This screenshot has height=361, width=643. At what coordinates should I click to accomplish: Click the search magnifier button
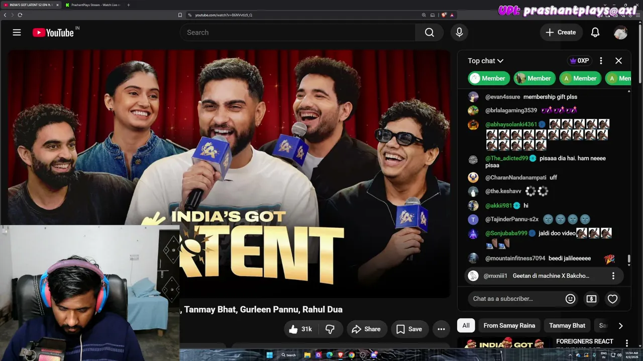pyautogui.click(x=429, y=33)
